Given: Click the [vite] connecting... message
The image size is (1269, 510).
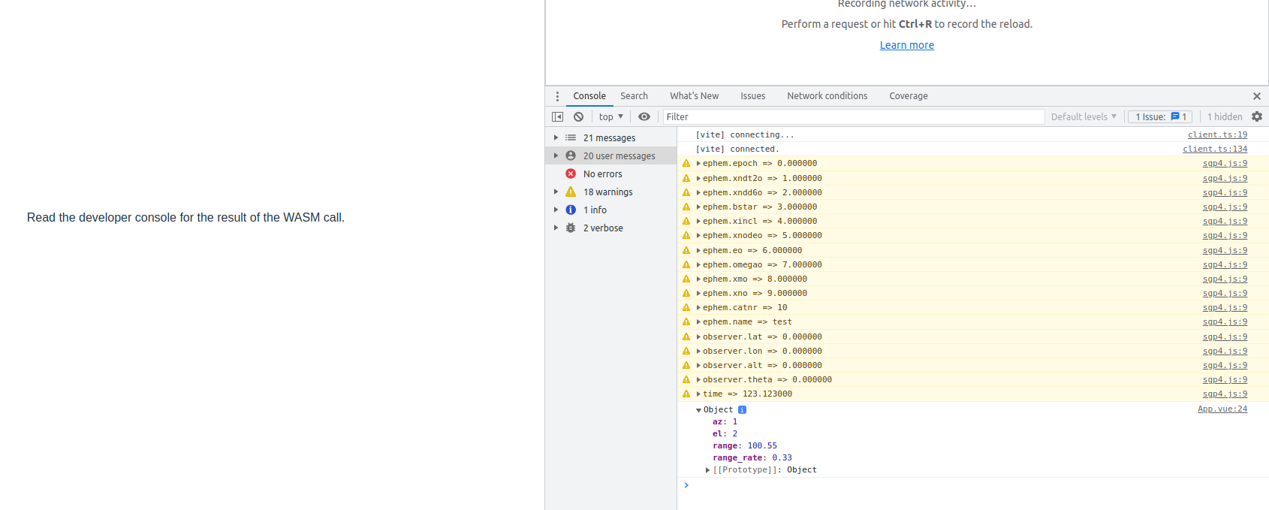Looking at the screenshot, I should (745, 135).
